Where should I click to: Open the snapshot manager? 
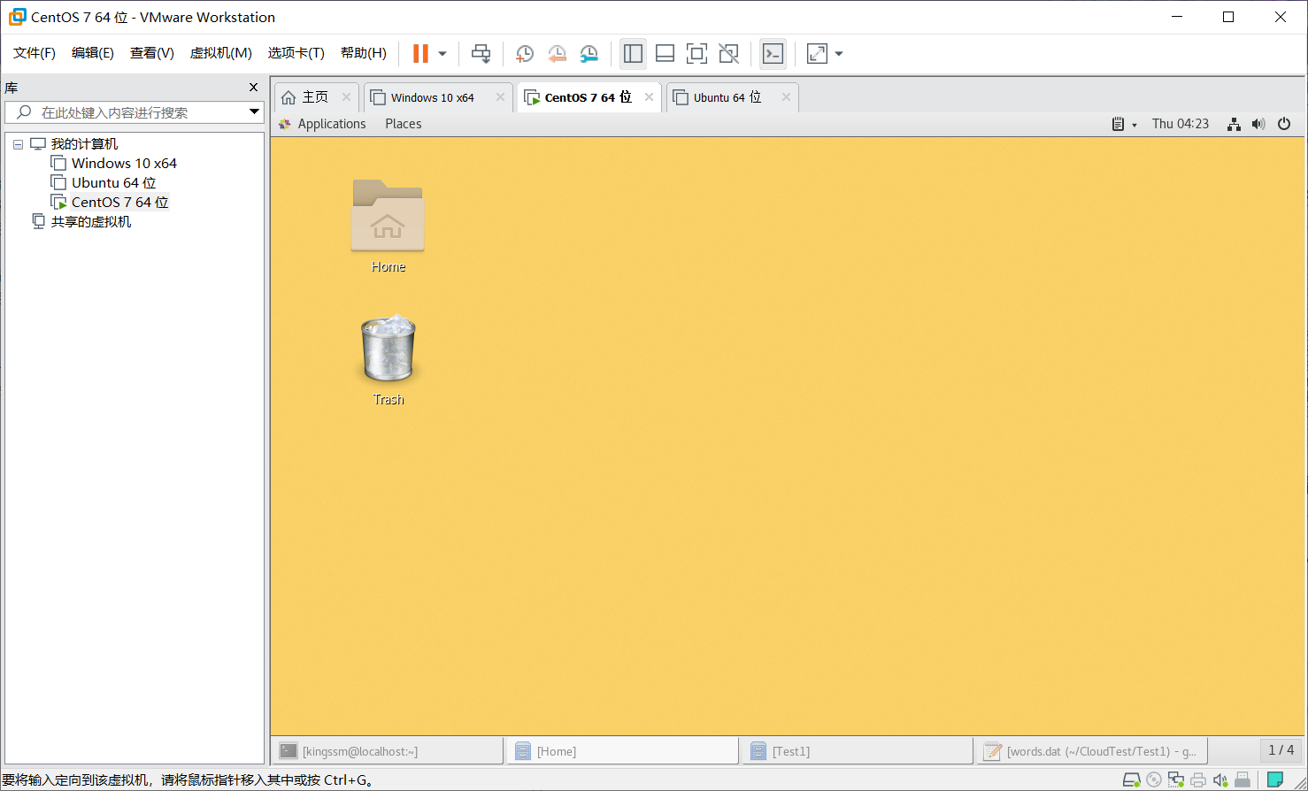pos(589,54)
